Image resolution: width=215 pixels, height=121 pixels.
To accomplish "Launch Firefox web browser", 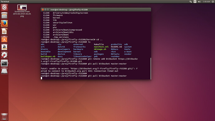I will point(4,23).
